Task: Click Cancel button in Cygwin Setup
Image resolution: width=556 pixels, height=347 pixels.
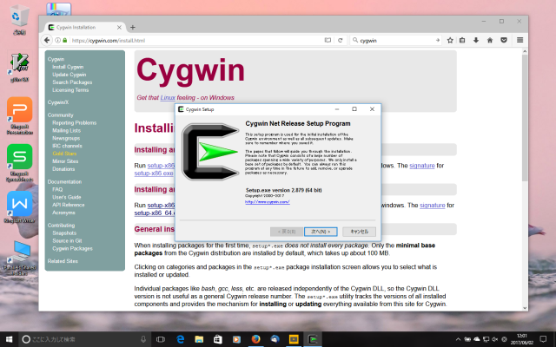Action: click(359, 232)
